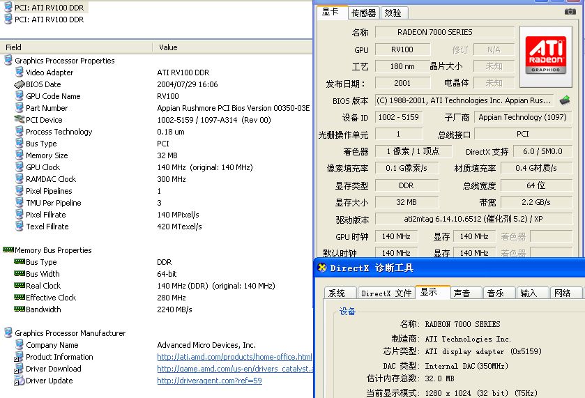This screenshot has width=585, height=398.
Task: Click the value Internal DAC(350MHz)
Action: (x=466, y=366)
